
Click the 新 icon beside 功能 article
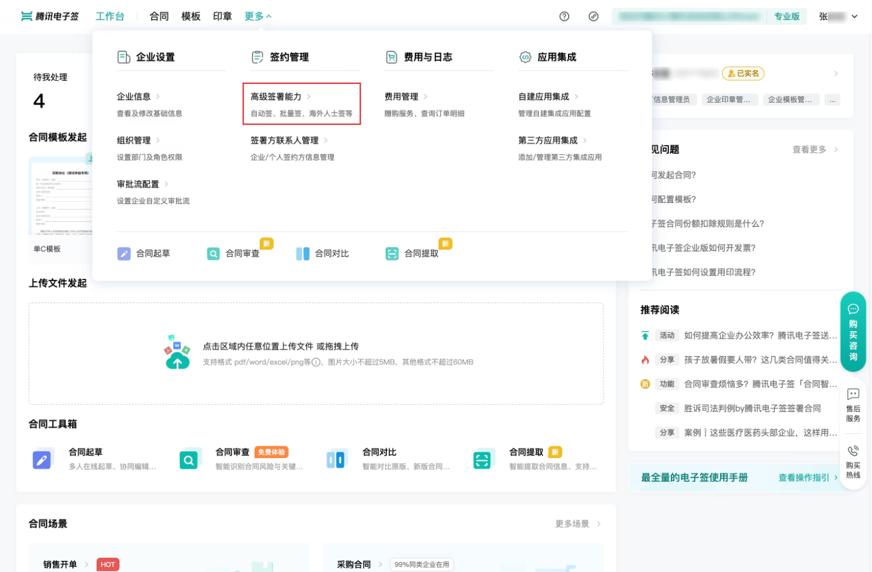(645, 384)
